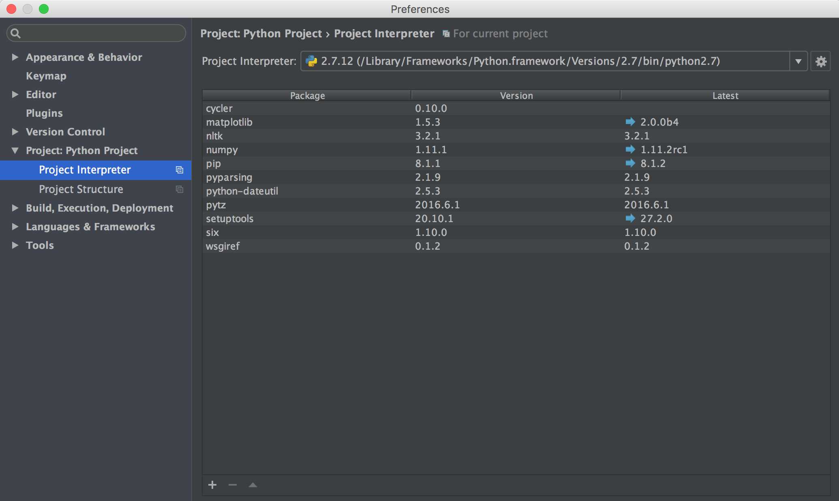Open the Plugins settings page
The width and height of the screenshot is (839, 501).
44,113
